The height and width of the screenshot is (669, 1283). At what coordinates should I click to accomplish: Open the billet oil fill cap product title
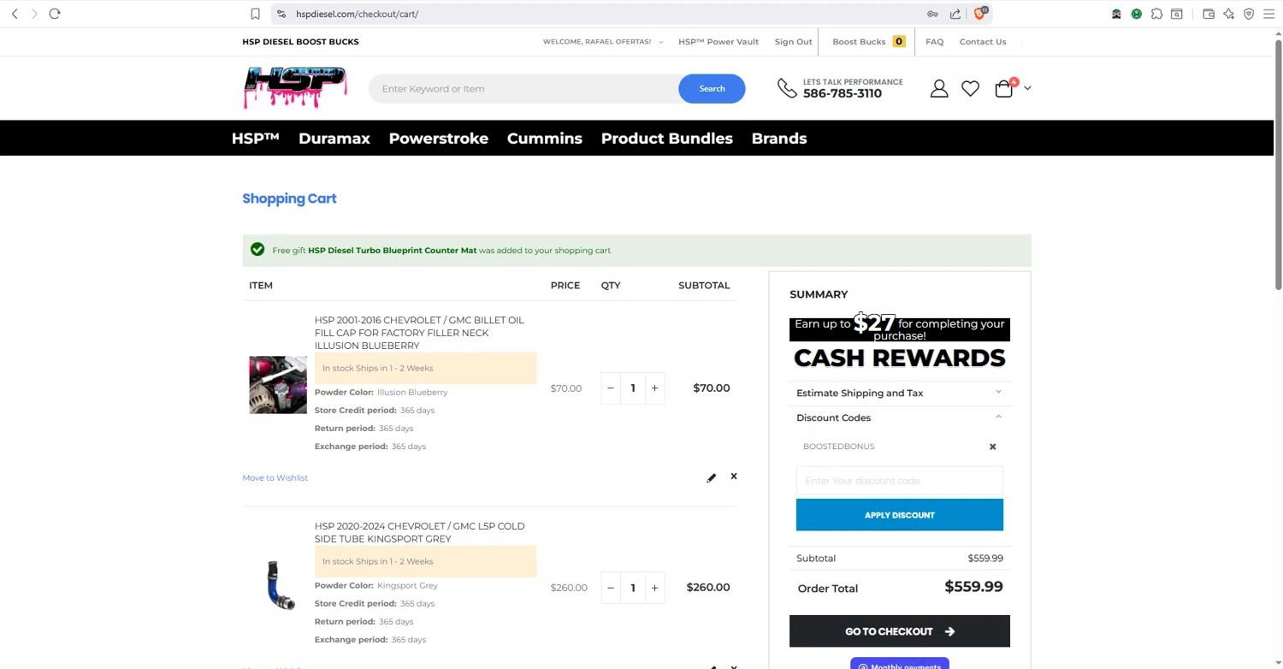(x=419, y=333)
